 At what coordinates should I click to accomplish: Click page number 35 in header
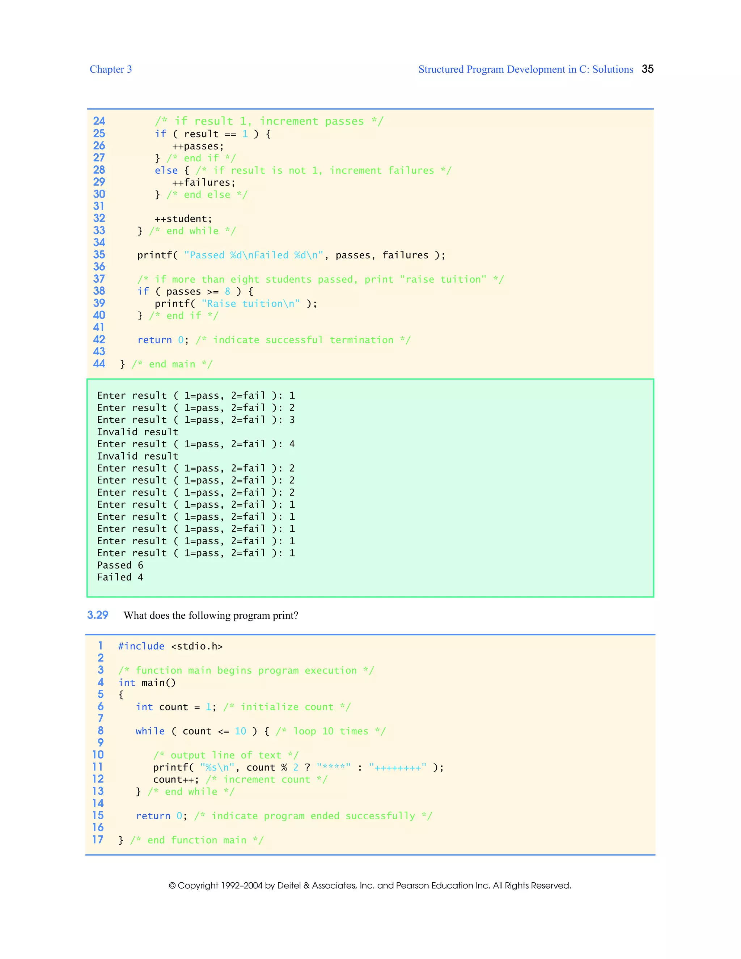[647, 69]
